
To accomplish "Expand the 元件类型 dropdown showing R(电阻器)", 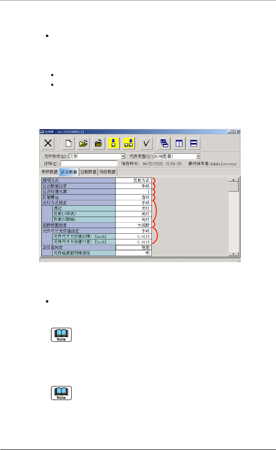I will (198, 156).
